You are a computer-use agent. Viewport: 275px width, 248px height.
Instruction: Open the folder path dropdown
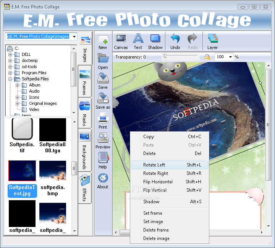point(74,37)
